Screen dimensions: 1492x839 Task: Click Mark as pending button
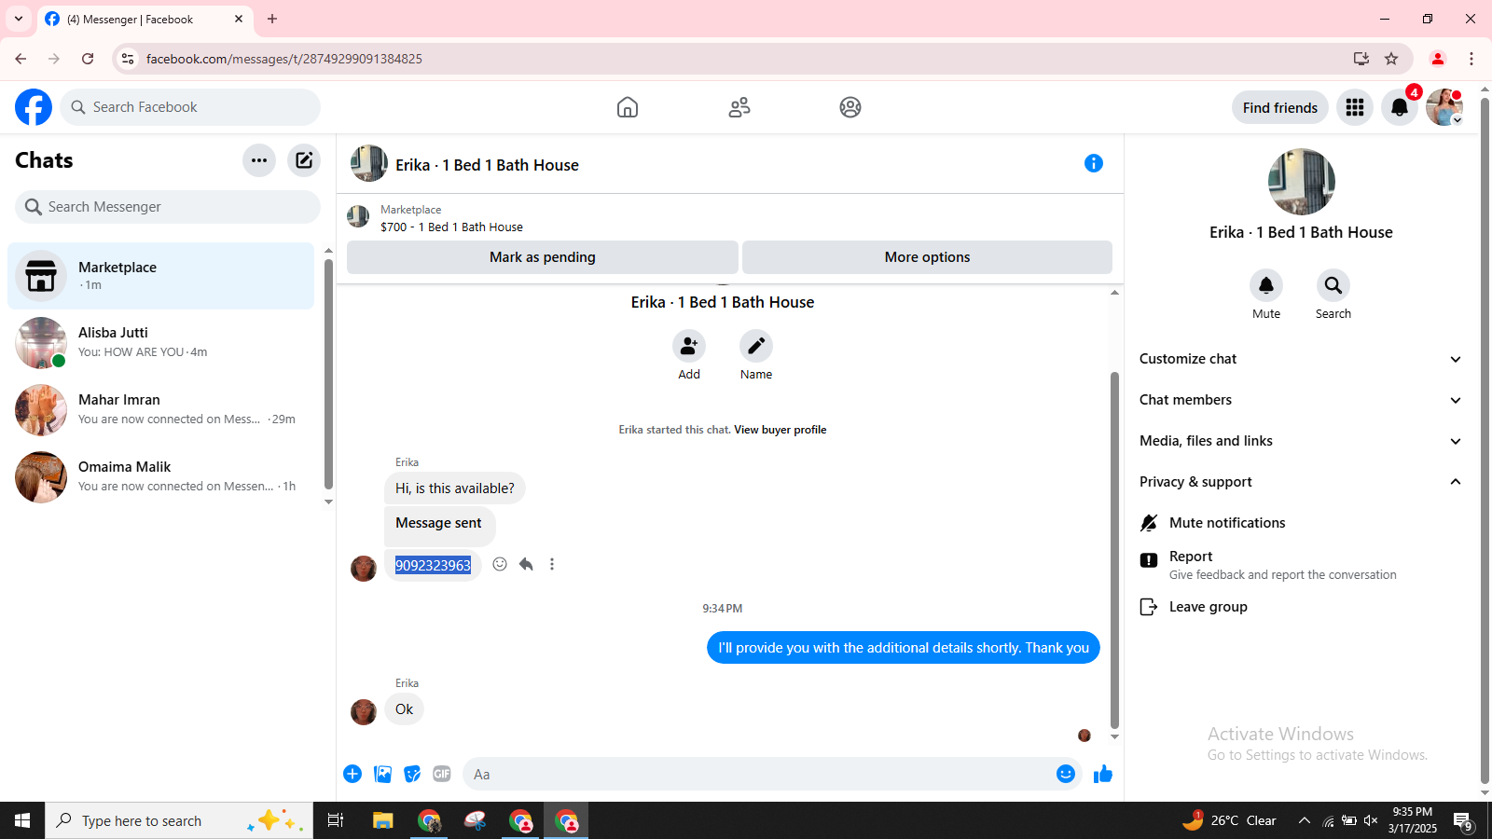pyautogui.click(x=543, y=257)
